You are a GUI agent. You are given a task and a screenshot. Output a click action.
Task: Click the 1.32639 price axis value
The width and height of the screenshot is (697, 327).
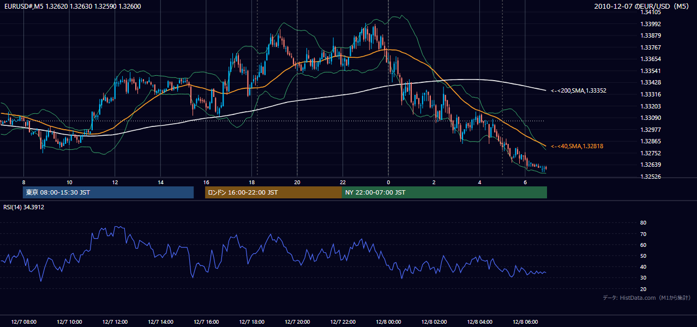point(651,165)
